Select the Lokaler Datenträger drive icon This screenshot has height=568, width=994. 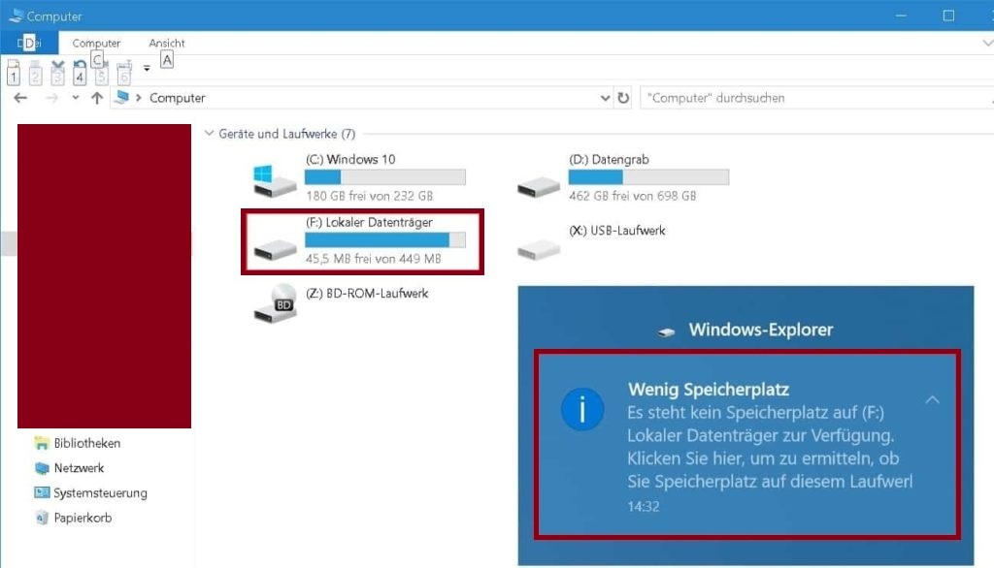[x=275, y=249]
